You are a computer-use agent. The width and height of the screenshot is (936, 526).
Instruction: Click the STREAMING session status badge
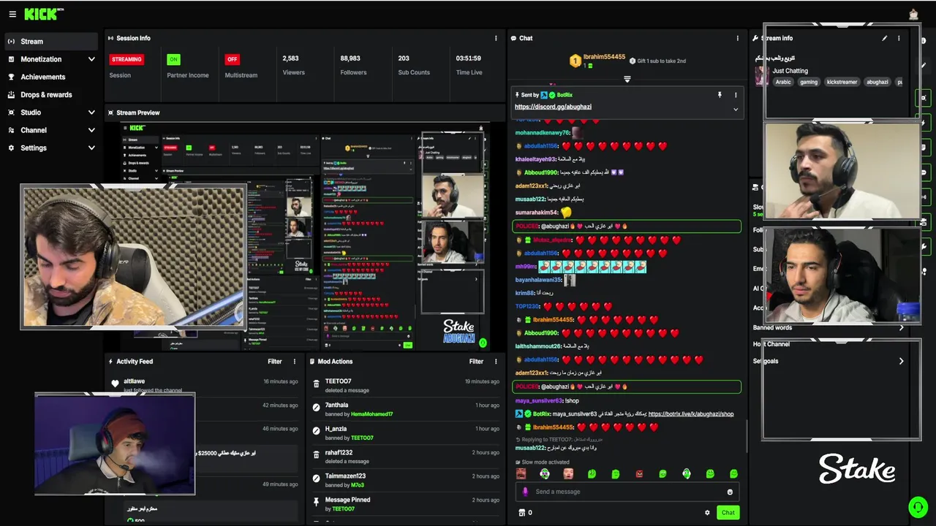click(127, 59)
